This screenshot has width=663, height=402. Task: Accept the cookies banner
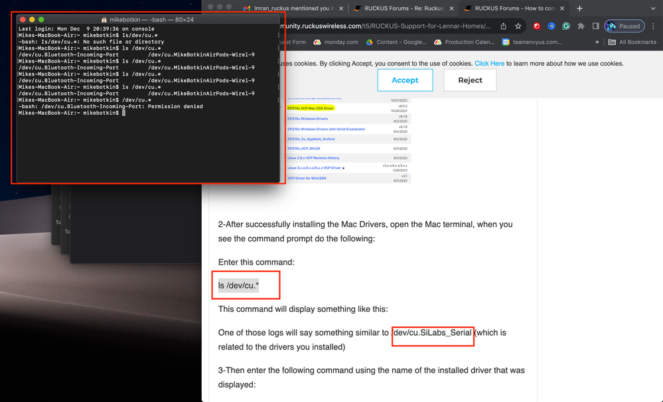[x=405, y=80]
